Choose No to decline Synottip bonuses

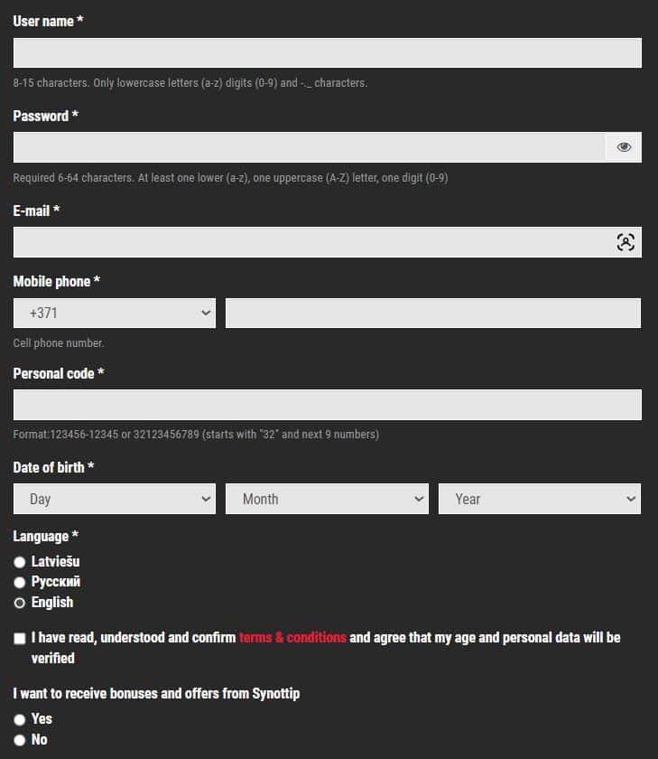19,740
